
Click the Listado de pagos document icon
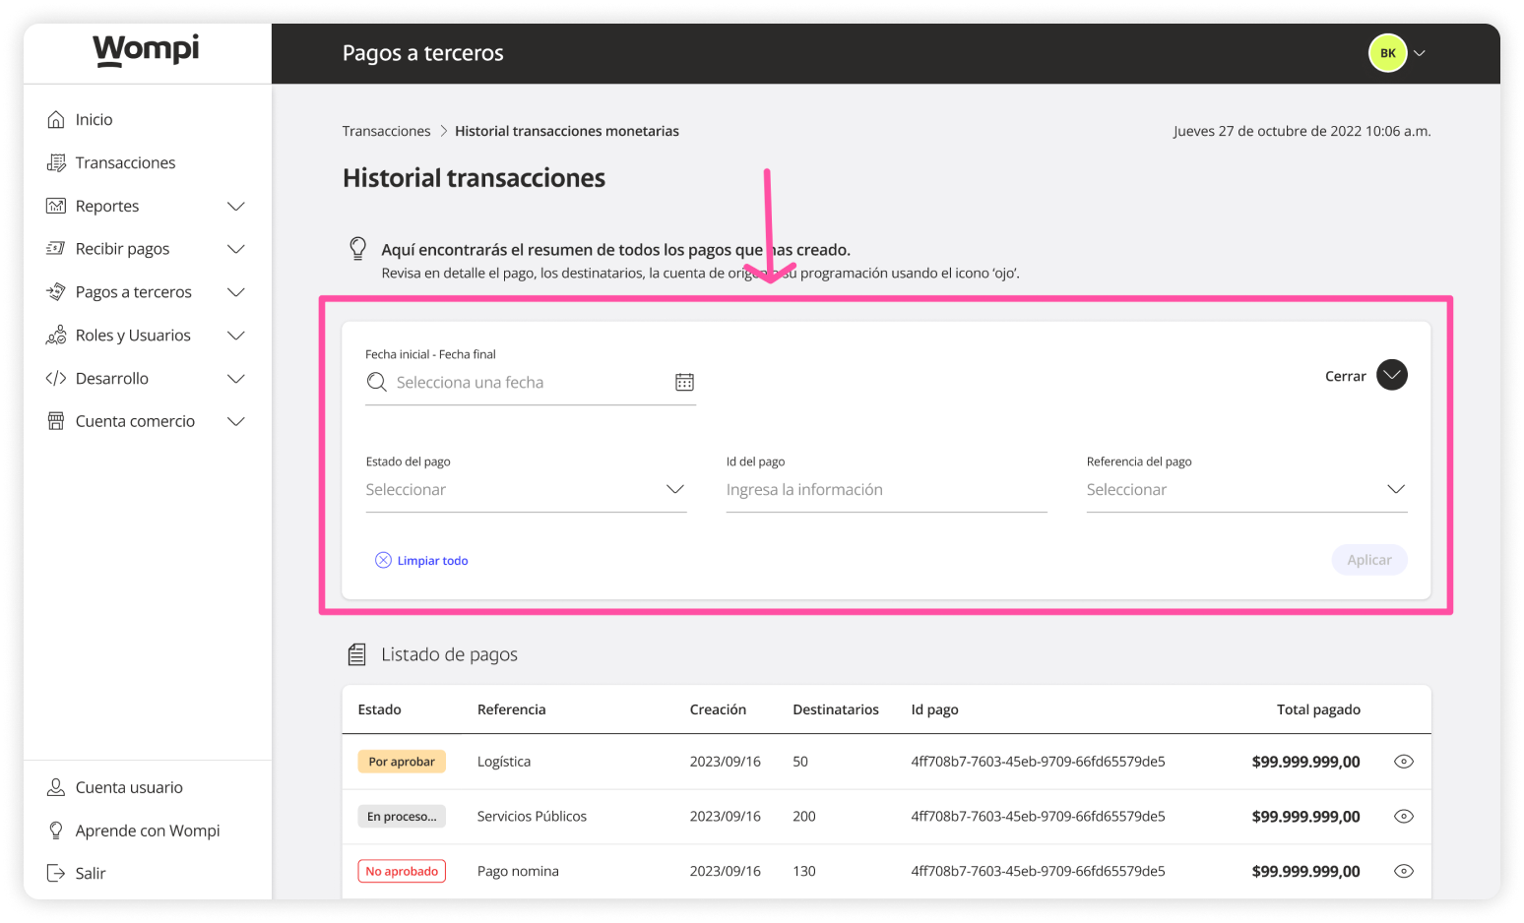(357, 654)
